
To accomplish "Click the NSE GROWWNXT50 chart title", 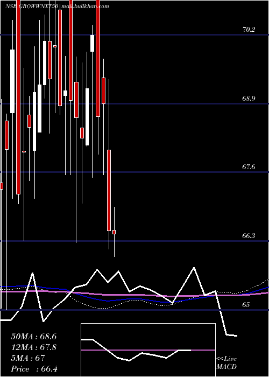I will [31, 6].
